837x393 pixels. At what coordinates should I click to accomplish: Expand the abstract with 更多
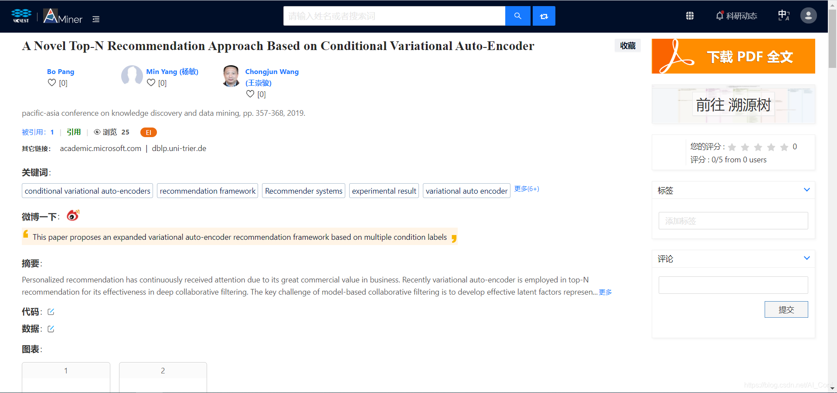tap(606, 292)
